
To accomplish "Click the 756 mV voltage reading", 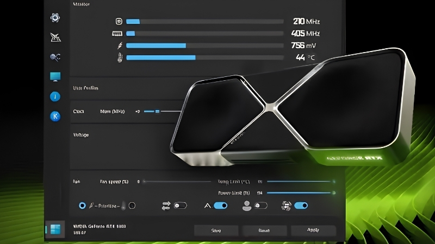I will tap(303, 46).
